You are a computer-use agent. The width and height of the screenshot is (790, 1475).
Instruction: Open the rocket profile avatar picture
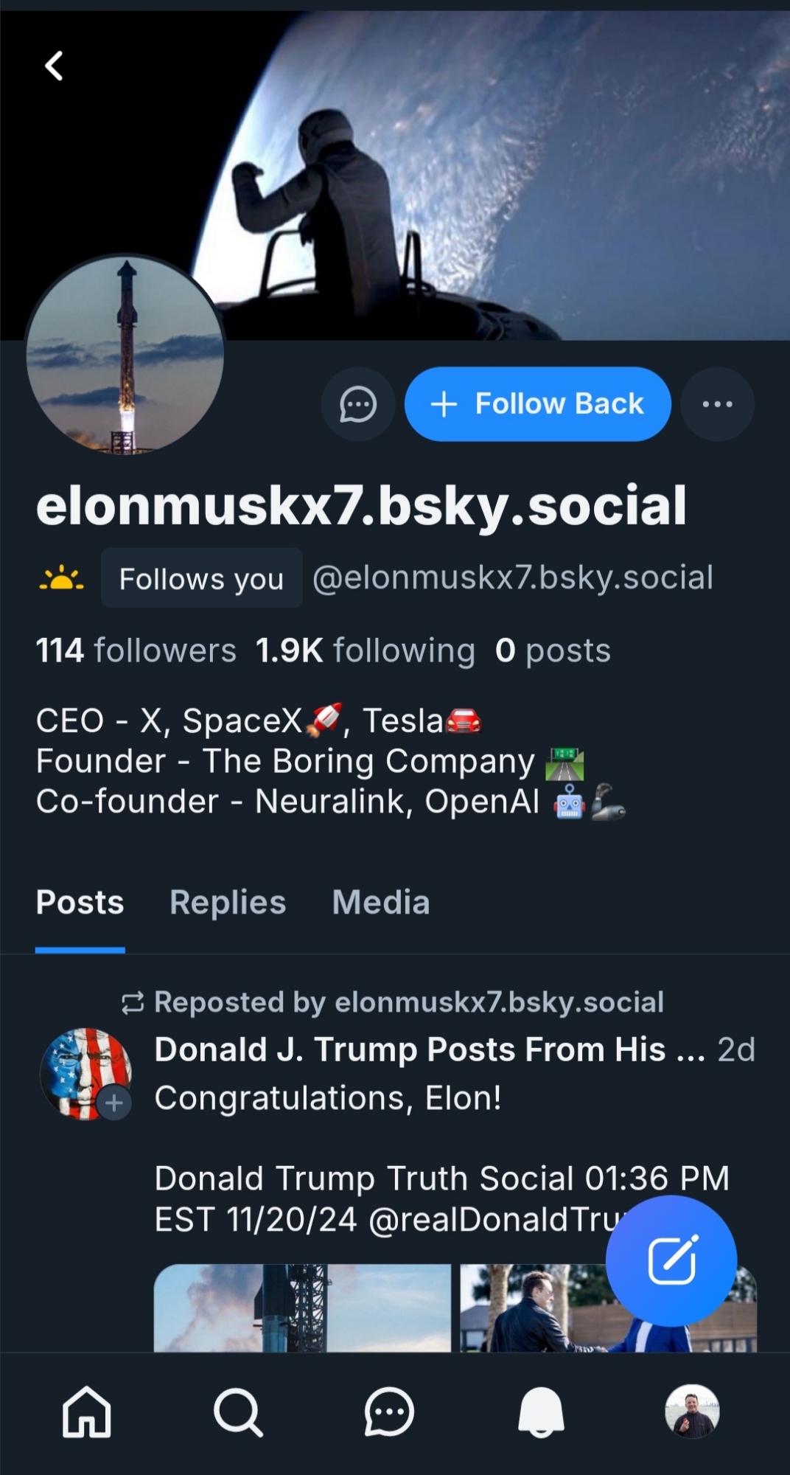(125, 355)
